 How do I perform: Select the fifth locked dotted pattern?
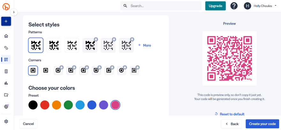click(108, 46)
